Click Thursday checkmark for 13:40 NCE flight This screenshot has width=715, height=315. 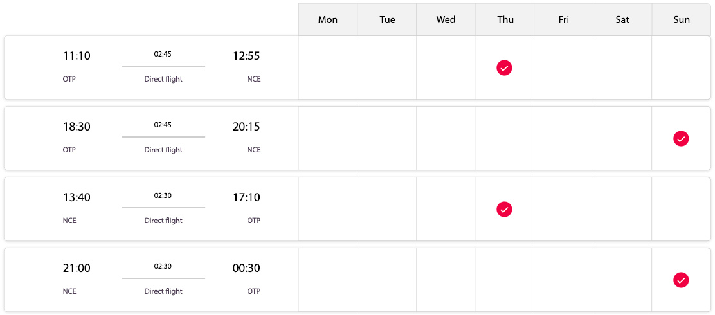tap(504, 209)
